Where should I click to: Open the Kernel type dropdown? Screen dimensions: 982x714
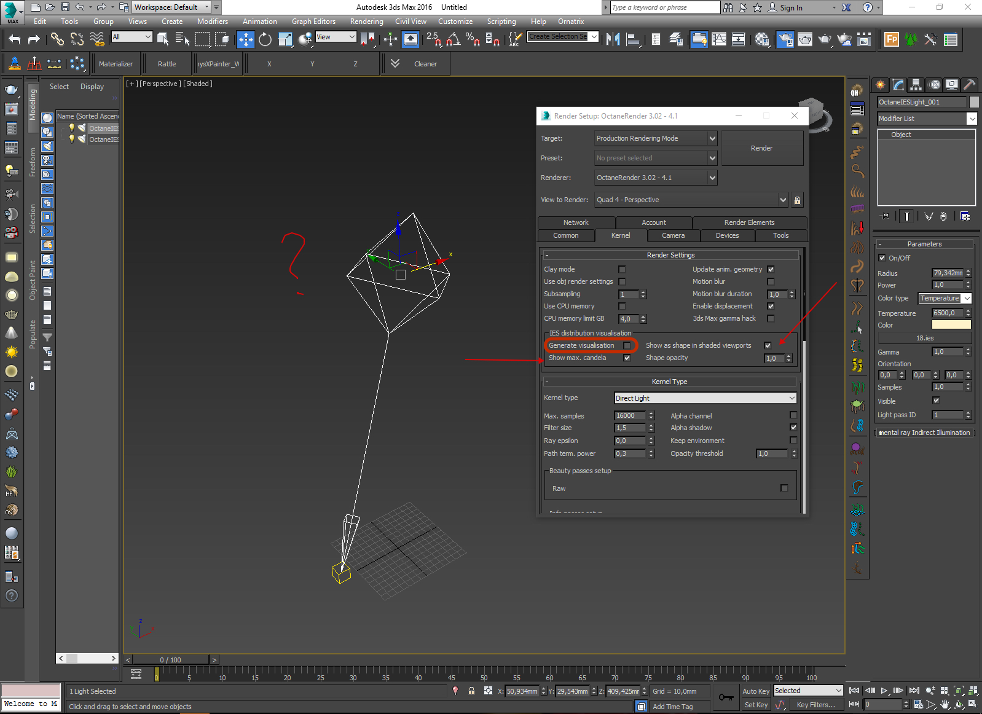point(705,398)
